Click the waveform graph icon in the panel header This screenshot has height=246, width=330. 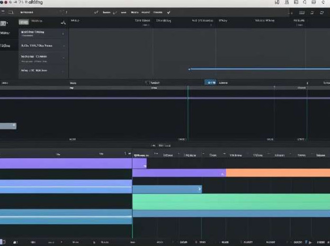63,22
